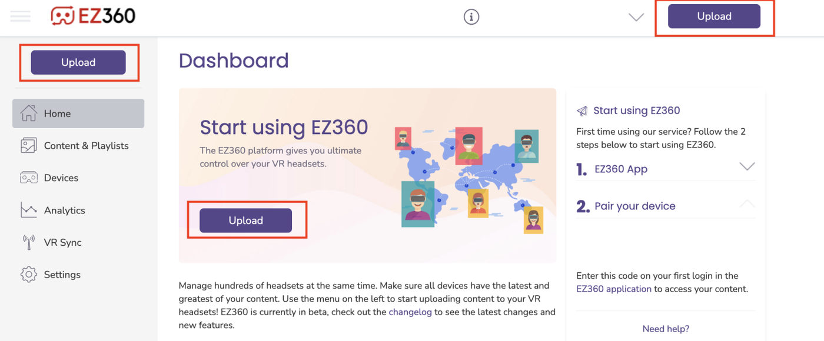Select Content & Playlists in sidebar
The height and width of the screenshot is (341, 824).
(86, 146)
